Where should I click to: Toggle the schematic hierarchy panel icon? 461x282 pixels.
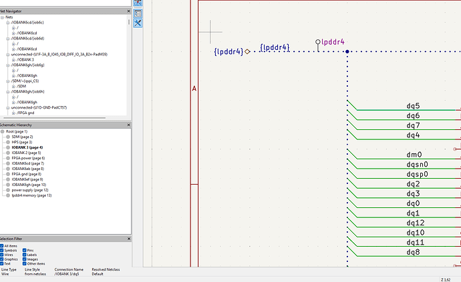click(138, 13)
